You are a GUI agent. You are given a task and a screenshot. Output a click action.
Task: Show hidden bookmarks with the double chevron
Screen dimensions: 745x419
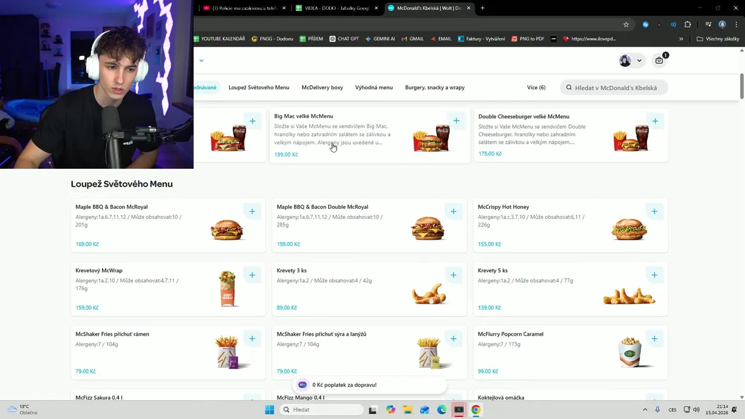[x=681, y=39]
